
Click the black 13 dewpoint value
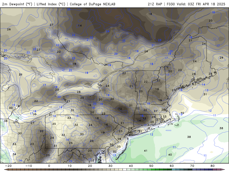click(x=145, y=118)
